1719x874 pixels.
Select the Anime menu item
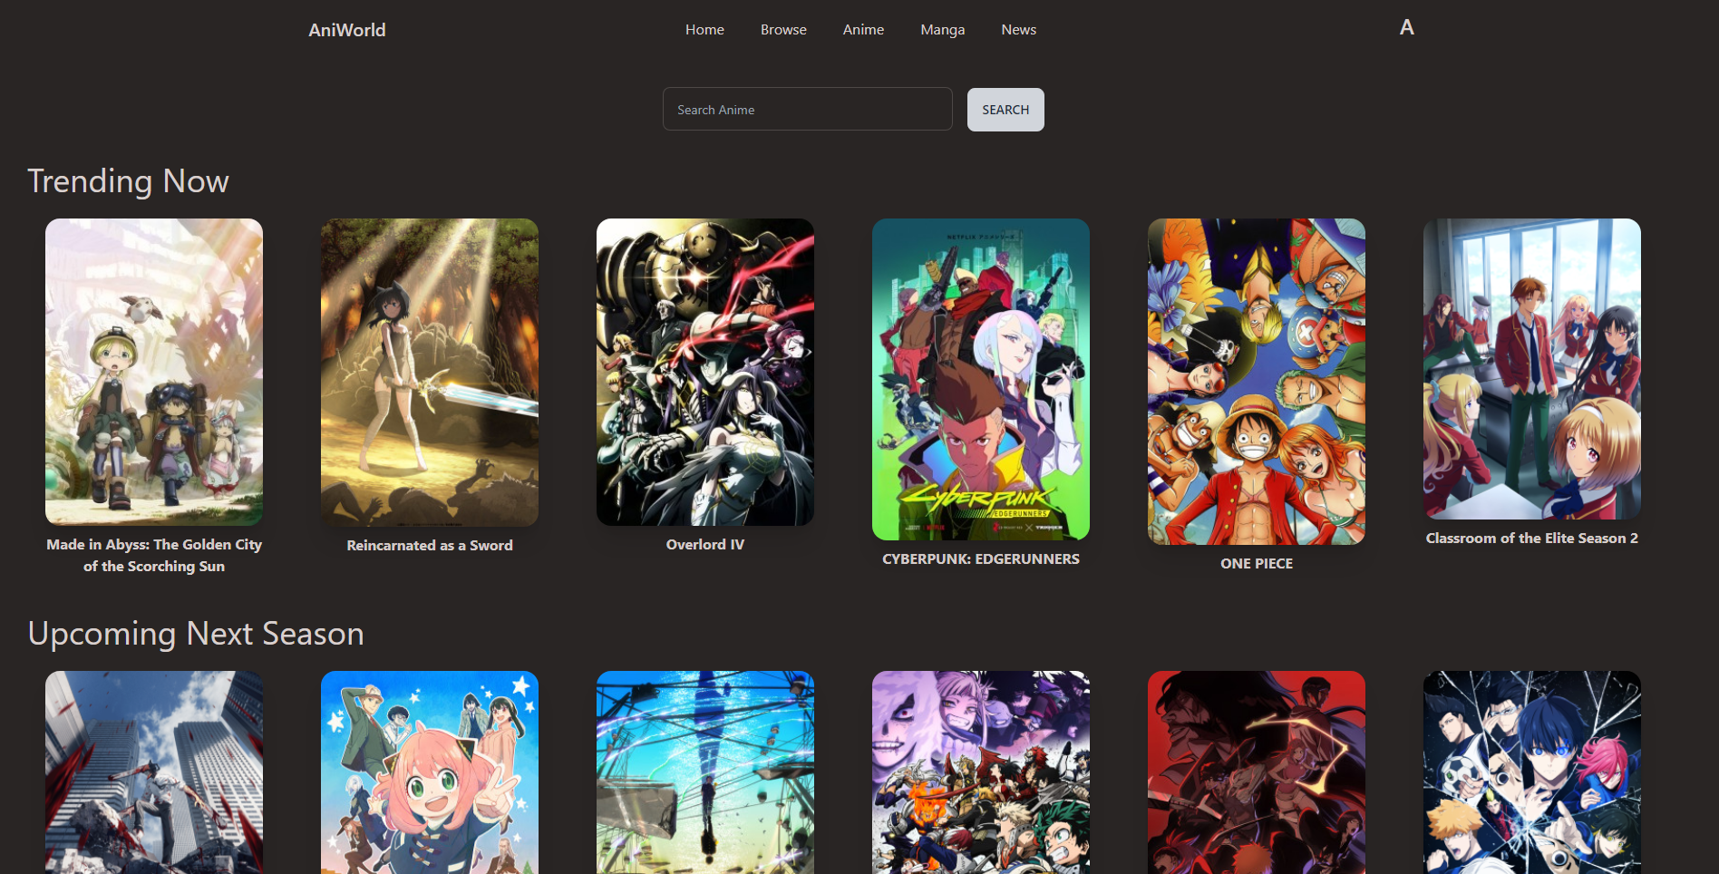[863, 30]
